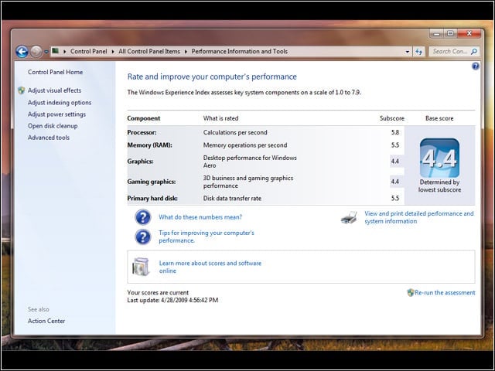Screen dimensions: 495x371
Task: Select All Control Panel Items breadcrumb
Action: click(x=149, y=52)
